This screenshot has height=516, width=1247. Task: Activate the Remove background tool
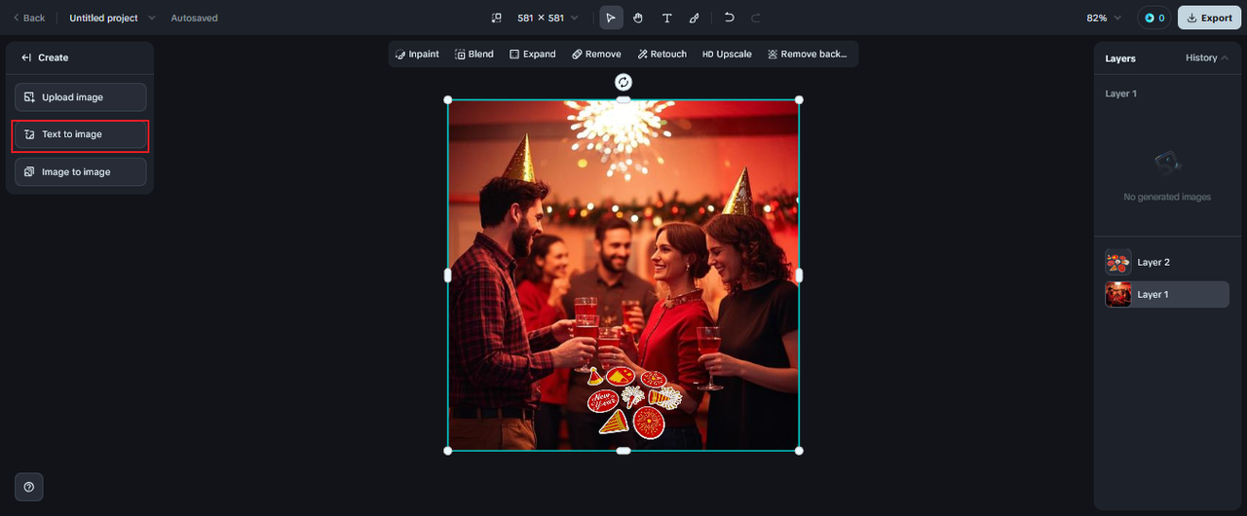pos(807,55)
